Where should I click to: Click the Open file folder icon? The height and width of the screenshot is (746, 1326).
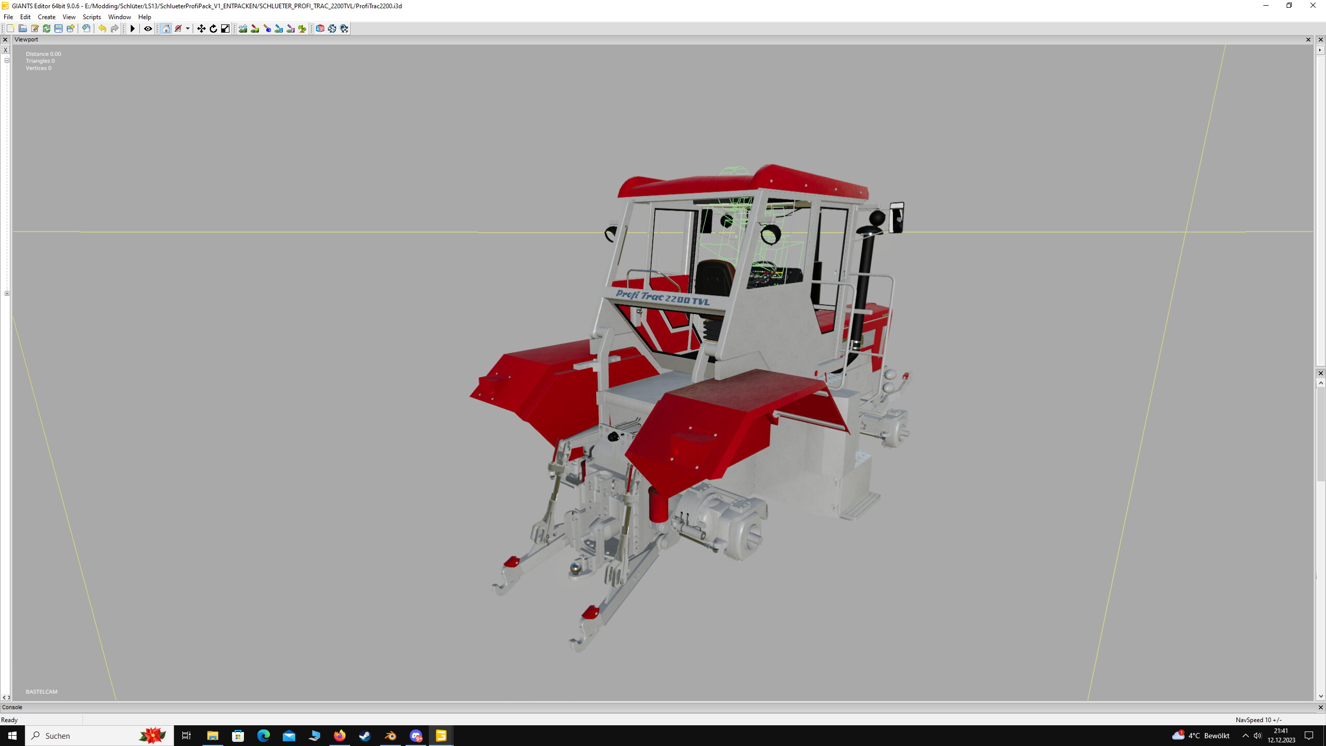click(22, 28)
